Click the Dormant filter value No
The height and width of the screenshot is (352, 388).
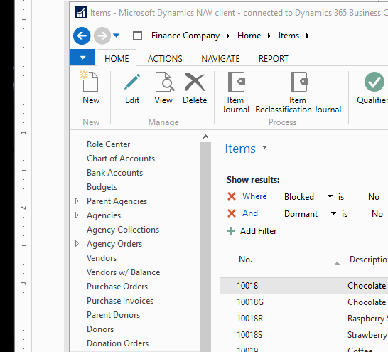coord(377,214)
